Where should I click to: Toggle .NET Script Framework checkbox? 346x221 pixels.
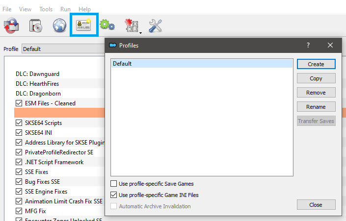point(19,162)
